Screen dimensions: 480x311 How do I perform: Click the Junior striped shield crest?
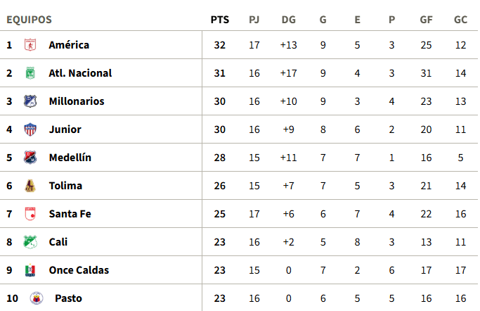30,129
